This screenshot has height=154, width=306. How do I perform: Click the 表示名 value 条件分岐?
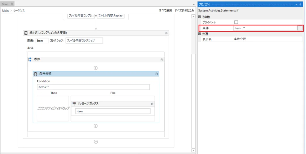coord(240,39)
